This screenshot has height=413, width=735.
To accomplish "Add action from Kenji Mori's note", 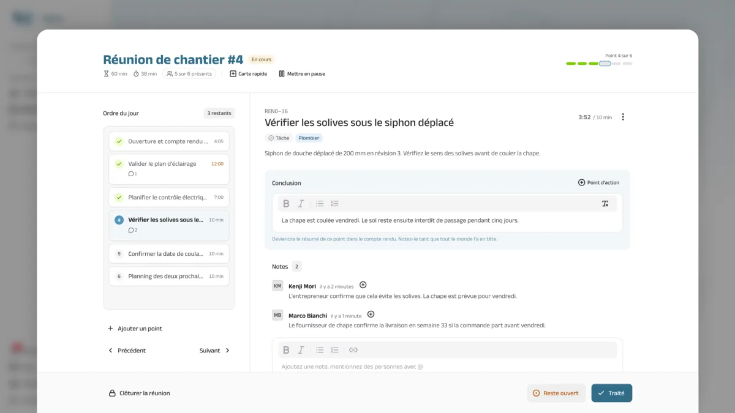I will [363, 285].
